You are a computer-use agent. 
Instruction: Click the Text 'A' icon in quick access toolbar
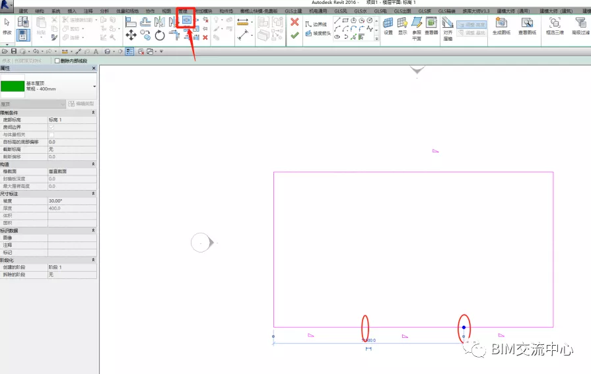tap(96, 51)
